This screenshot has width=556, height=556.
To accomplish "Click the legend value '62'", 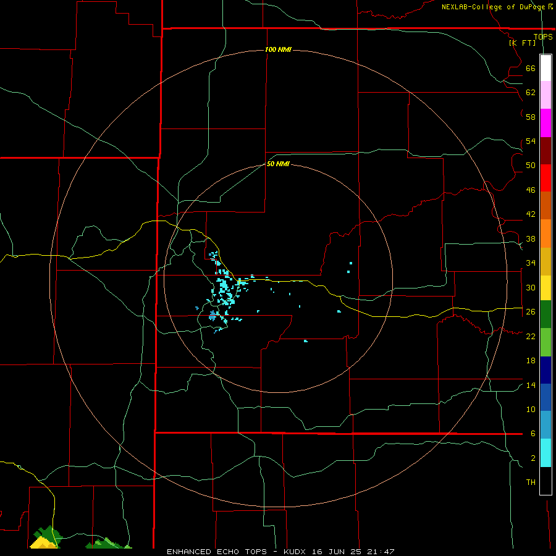I will point(531,92).
